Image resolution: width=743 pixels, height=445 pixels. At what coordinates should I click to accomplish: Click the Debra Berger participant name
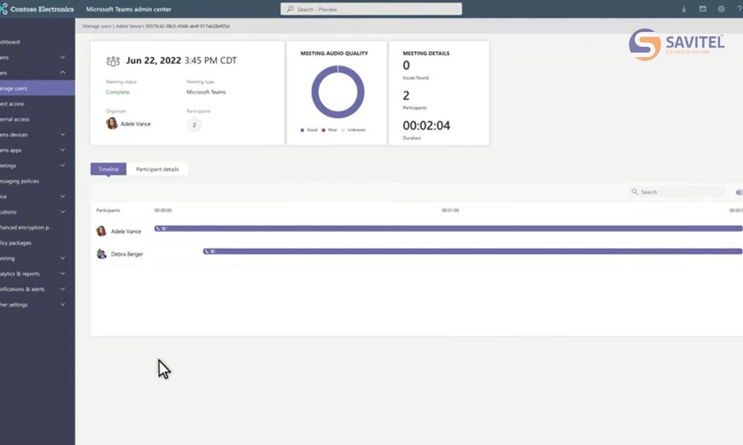(x=127, y=254)
